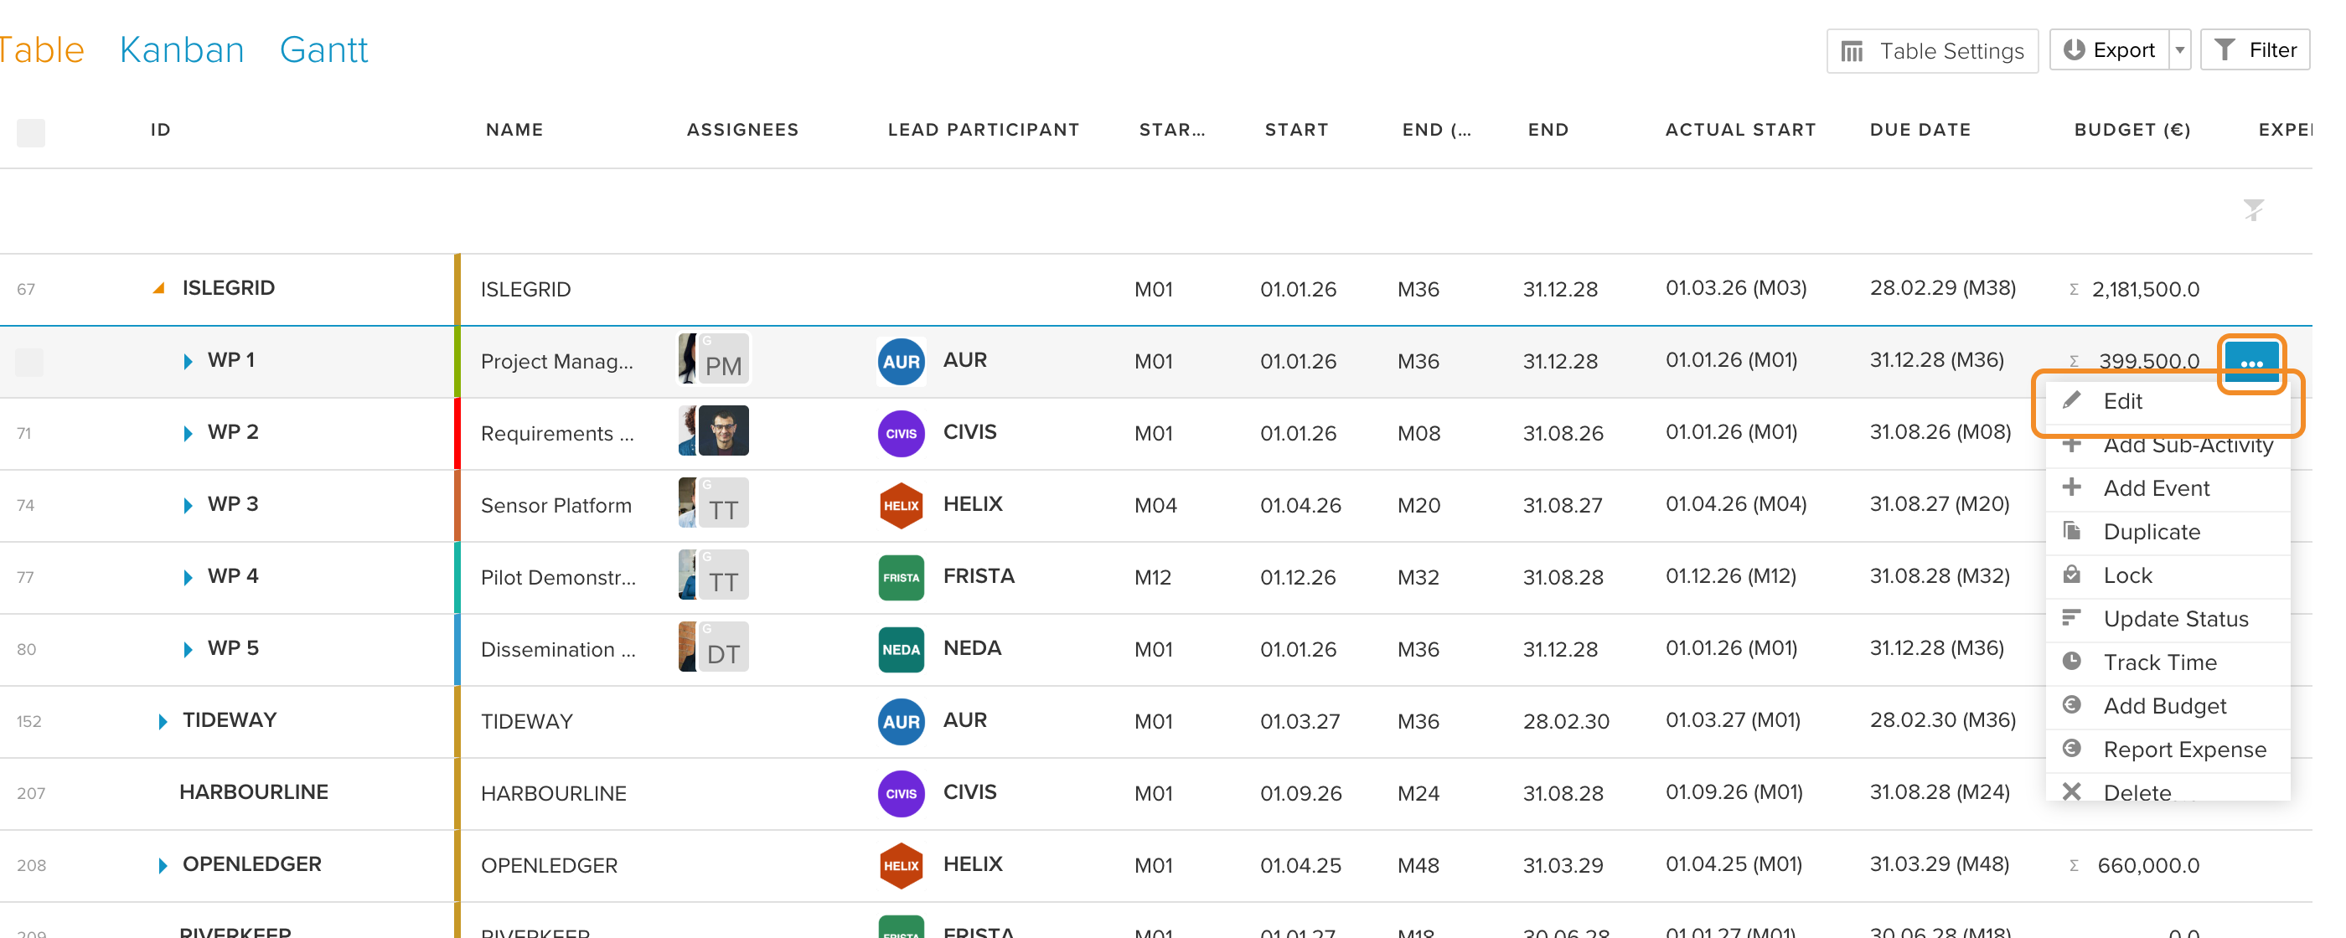Expand the WP 5 row

188,649
